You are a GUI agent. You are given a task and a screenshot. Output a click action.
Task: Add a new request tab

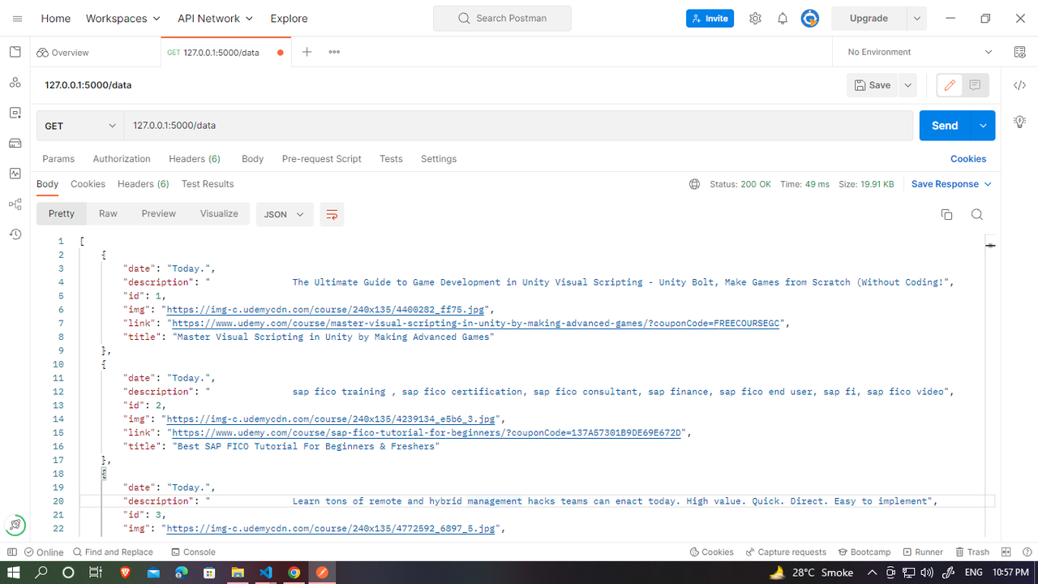[x=307, y=52]
